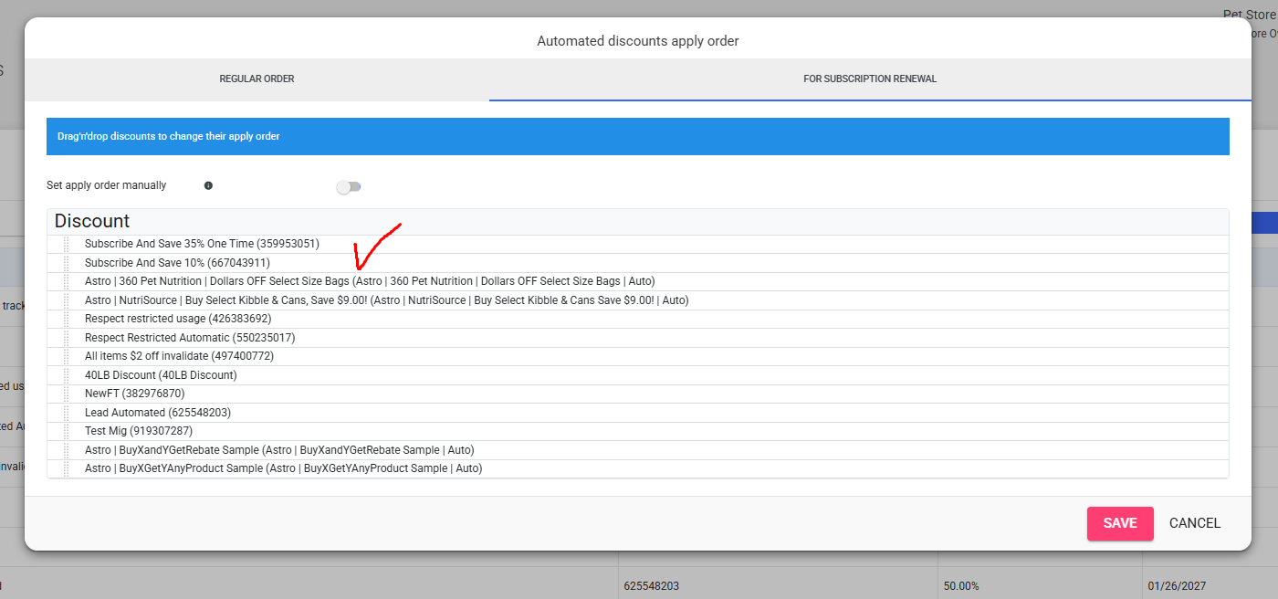Toggle the Set apply order manually switch
Viewport: 1278px width, 599px height.
[349, 187]
